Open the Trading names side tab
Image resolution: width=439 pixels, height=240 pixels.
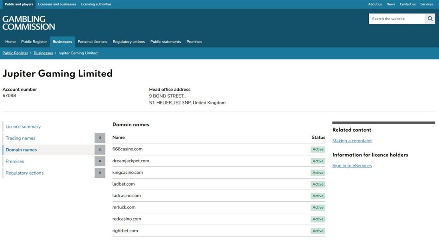[54, 138]
